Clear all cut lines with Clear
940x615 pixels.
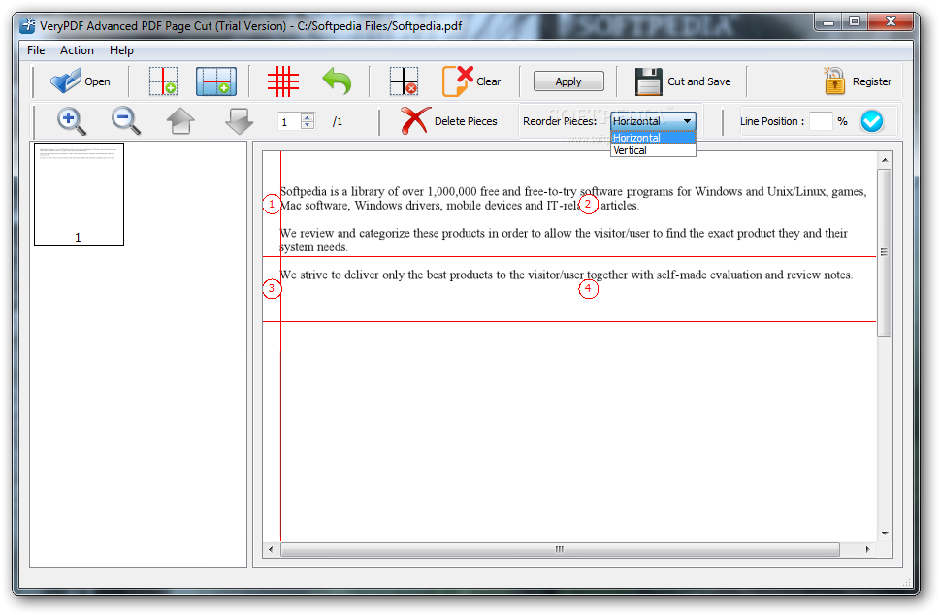pyautogui.click(x=470, y=81)
